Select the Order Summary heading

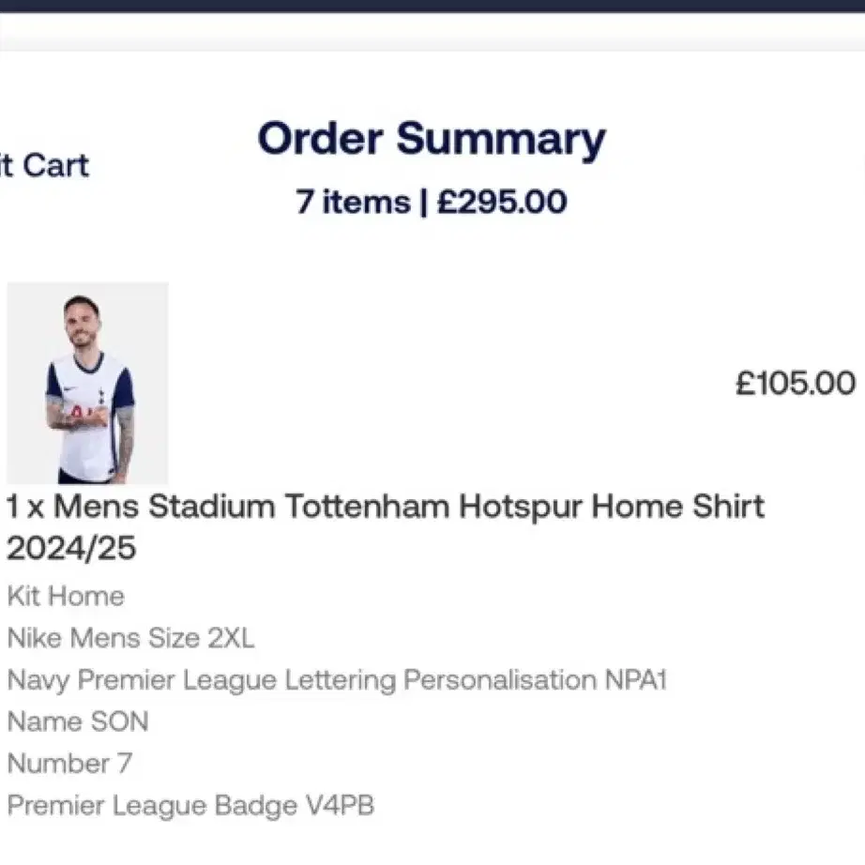tap(432, 139)
